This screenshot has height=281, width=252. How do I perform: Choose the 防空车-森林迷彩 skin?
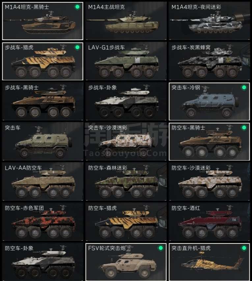click(x=126, y=182)
